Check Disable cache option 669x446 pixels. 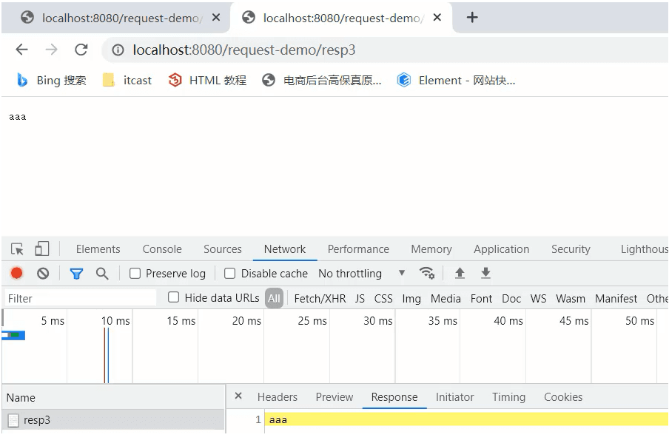[x=230, y=274]
